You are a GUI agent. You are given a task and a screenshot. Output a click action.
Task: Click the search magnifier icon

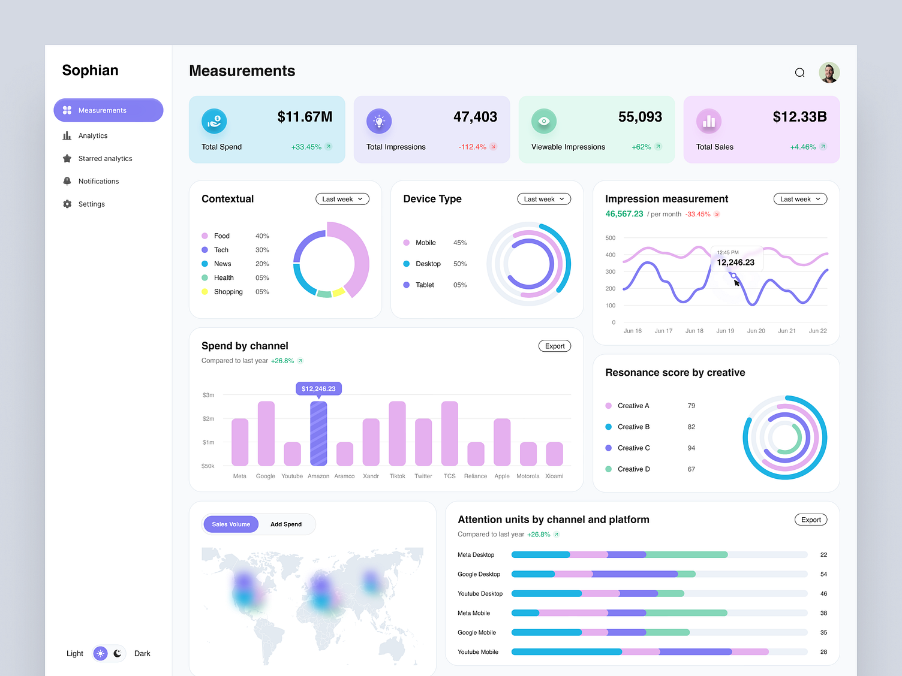(799, 72)
